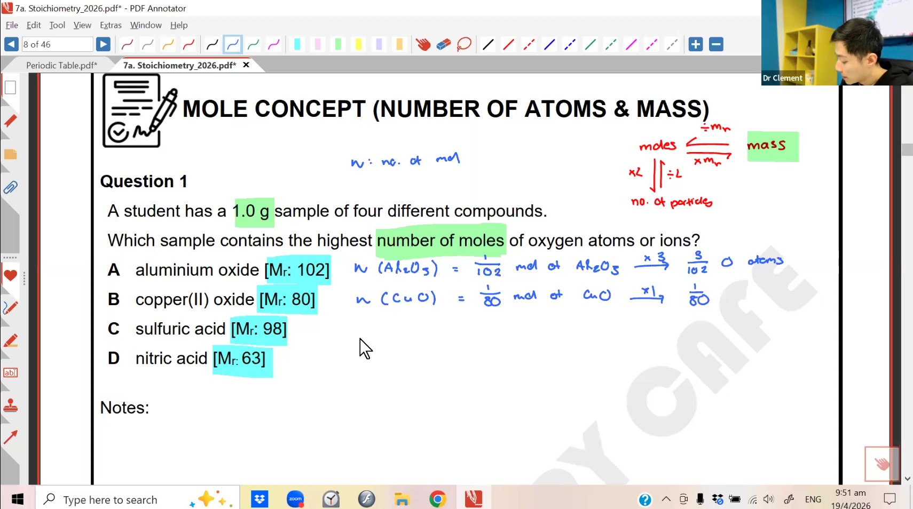The image size is (913, 509).
Task: Choose the orange highlighter swatch
Action: [x=399, y=44]
